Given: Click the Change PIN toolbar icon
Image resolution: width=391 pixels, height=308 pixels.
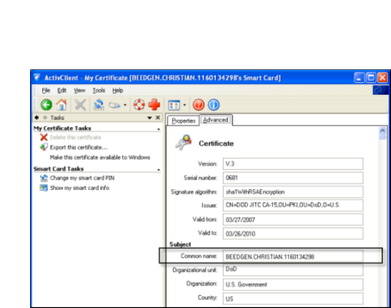Looking at the screenshot, I should [x=99, y=105].
